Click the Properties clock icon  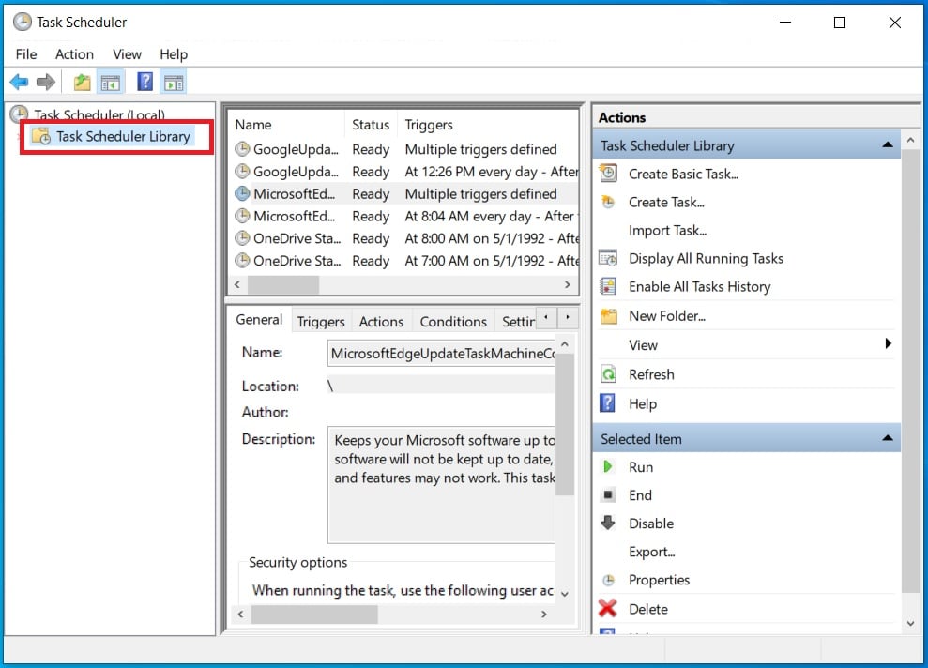coord(608,580)
